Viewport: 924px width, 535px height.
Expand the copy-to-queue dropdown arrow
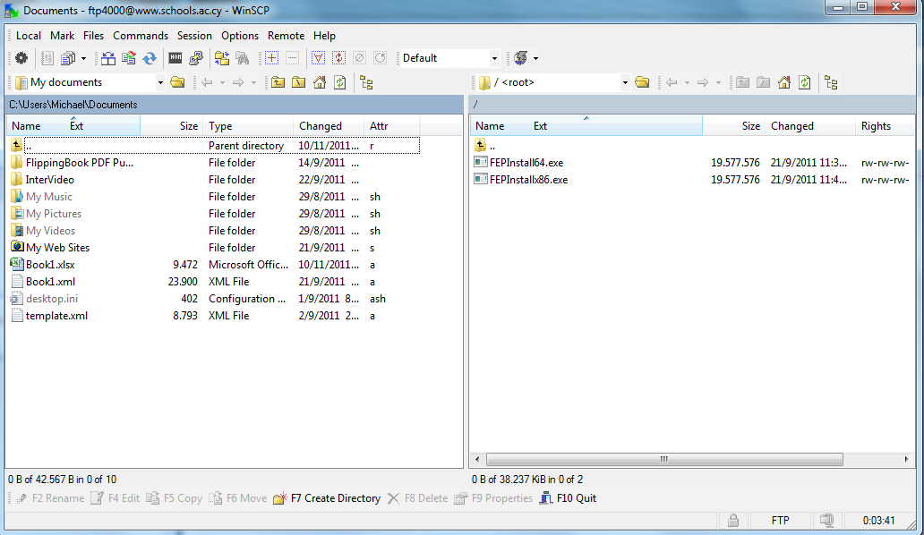pos(83,58)
